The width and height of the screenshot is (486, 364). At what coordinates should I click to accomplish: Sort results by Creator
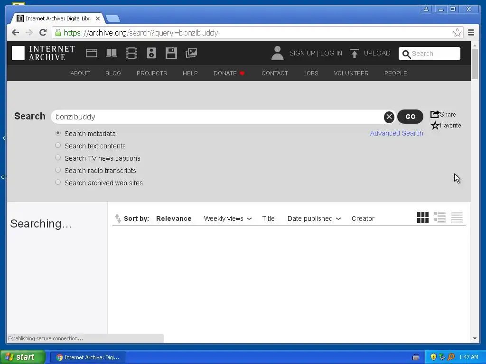tap(363, 218)
